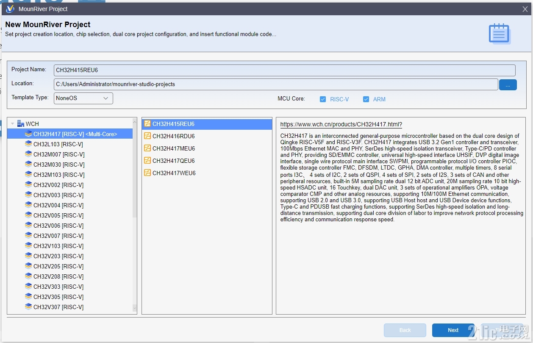Viewport: 533px width, 343px height.
Task: Click the CH32H417 chip stack icon
Action: [x=28, y=134]
